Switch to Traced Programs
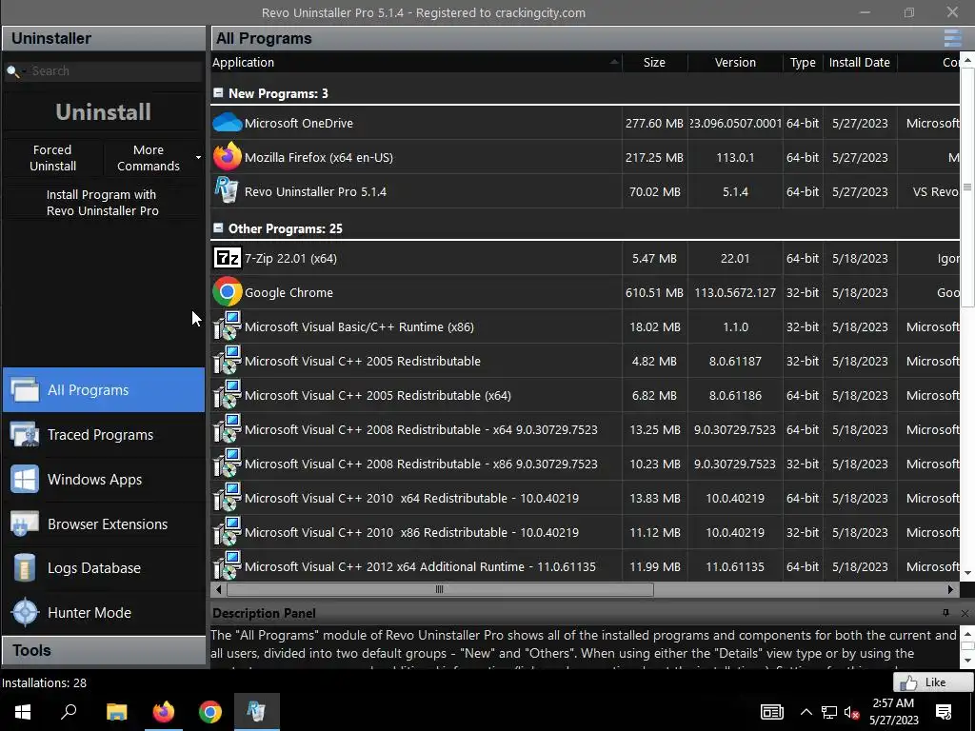This screenshot has width=975, height=731. (x=103, y=434)
